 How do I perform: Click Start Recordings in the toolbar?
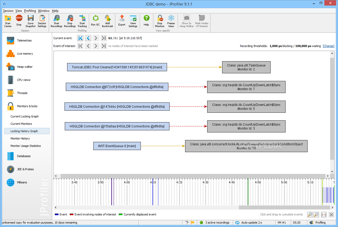[56, 21]
